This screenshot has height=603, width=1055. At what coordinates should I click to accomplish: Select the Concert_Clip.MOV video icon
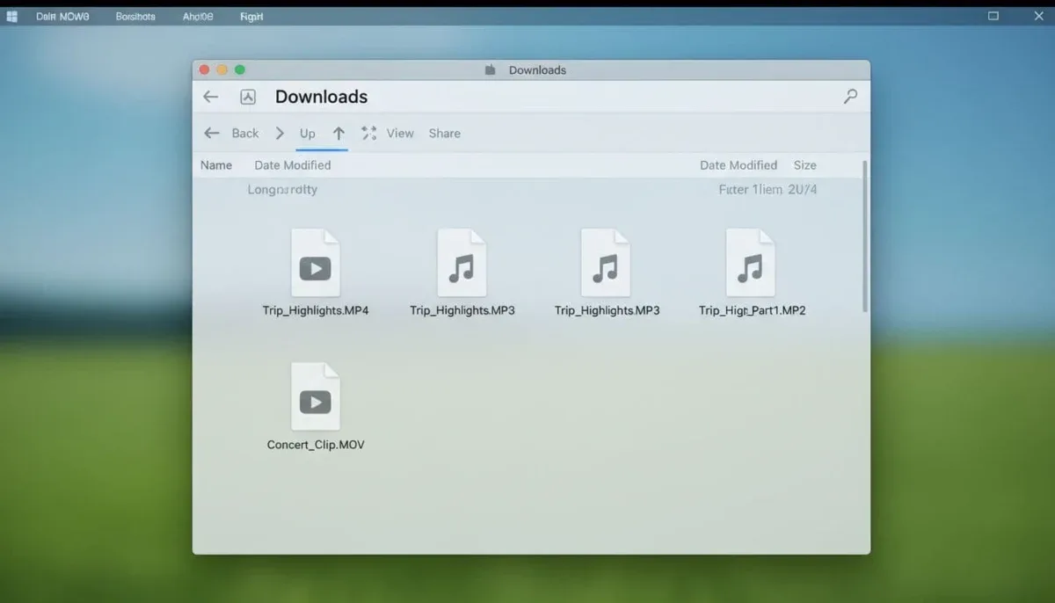(x=316, y=396)
